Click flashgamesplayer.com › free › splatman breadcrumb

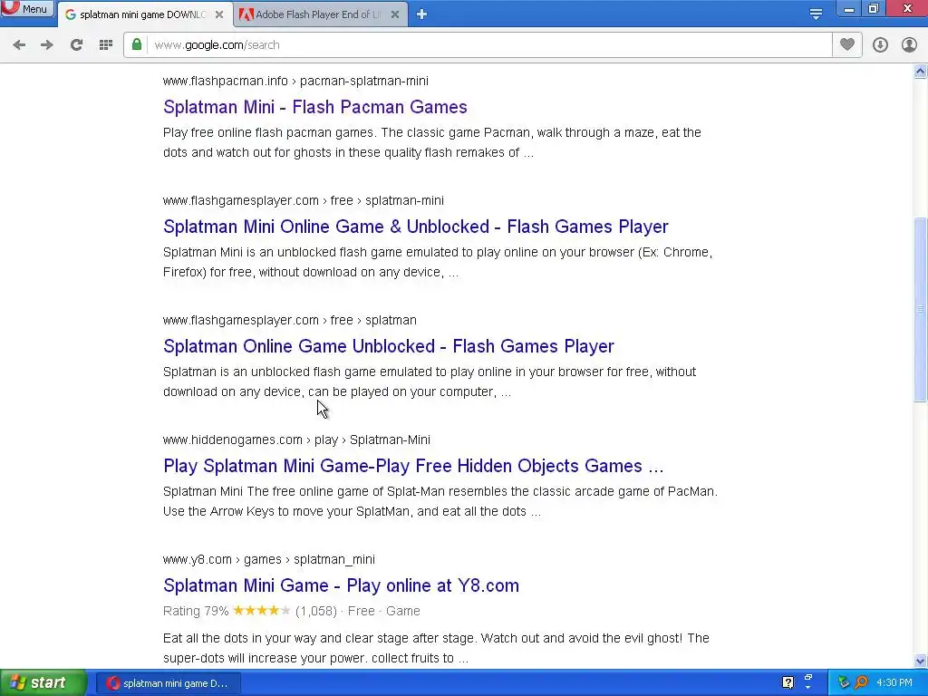[x=289, y=320]
